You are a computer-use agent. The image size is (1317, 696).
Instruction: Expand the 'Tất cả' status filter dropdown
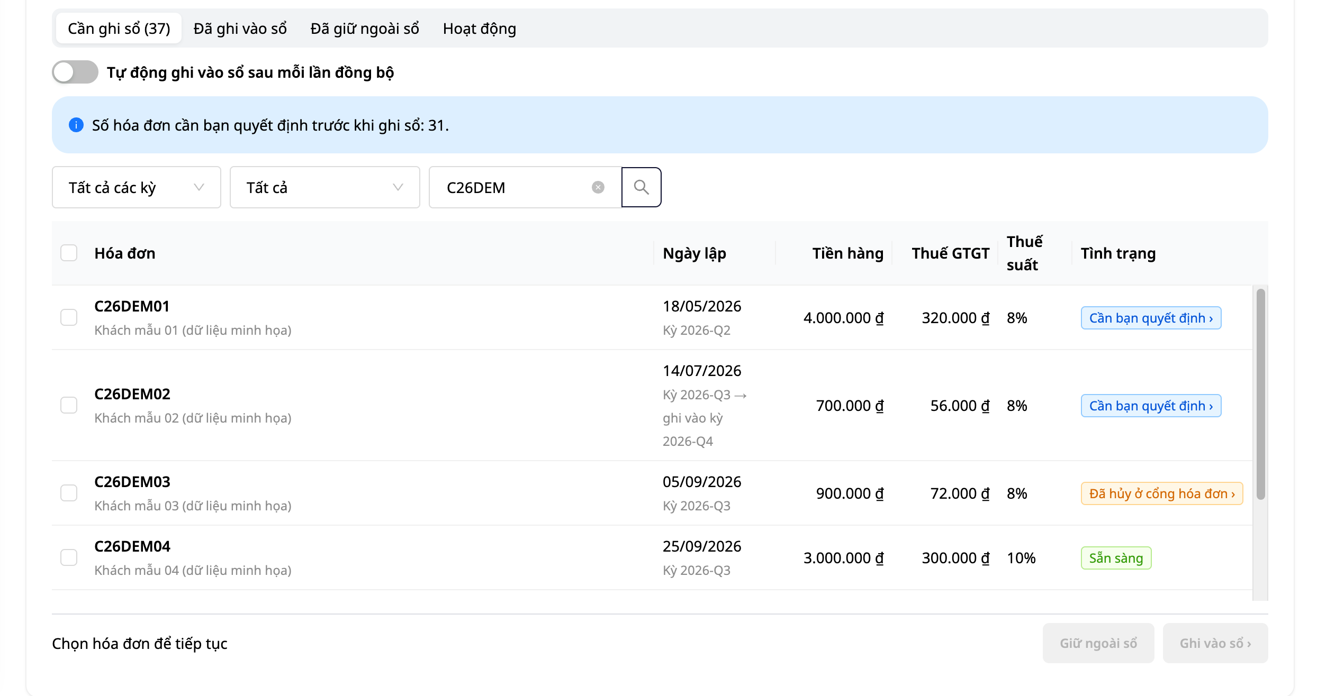[x=325, y=187]
